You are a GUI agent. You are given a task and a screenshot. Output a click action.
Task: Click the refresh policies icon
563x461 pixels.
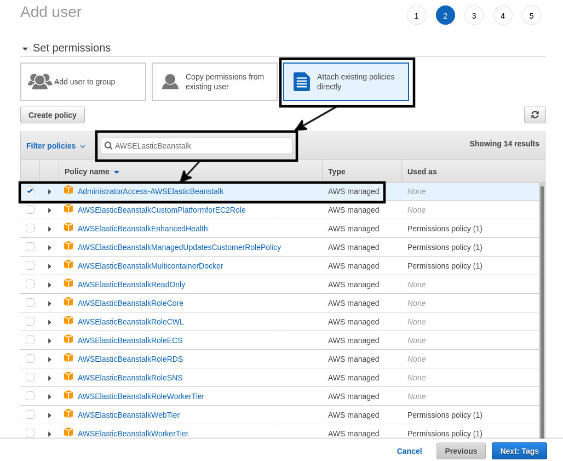tap(535, 115)
